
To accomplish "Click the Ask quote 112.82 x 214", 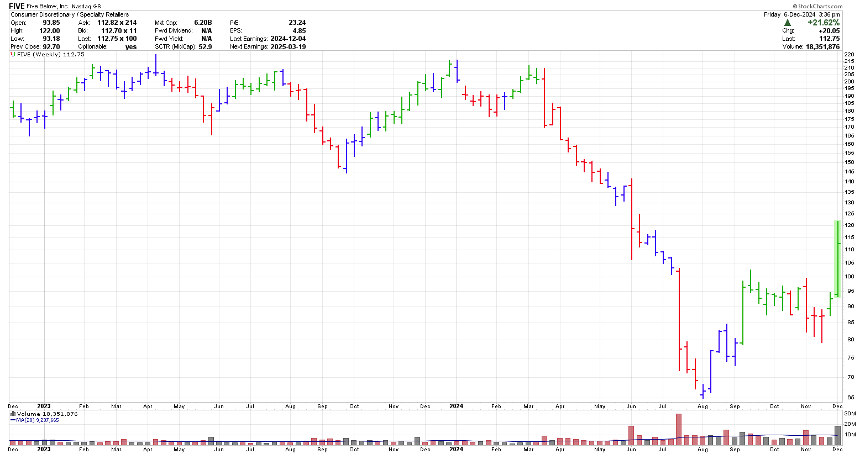I will pos(117,23).
